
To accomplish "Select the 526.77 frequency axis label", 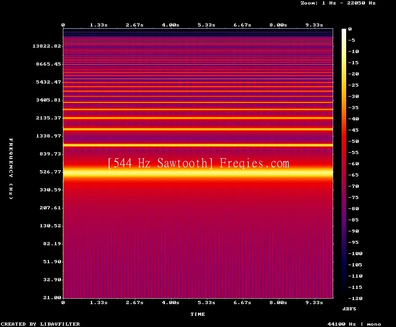I will coord(50,172).
